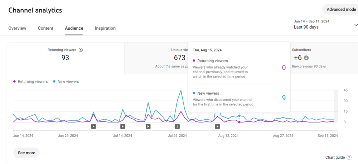358x164 pixels.
Task: Open the video marker nearest Jun 29
Action: (x=93, y=126)
